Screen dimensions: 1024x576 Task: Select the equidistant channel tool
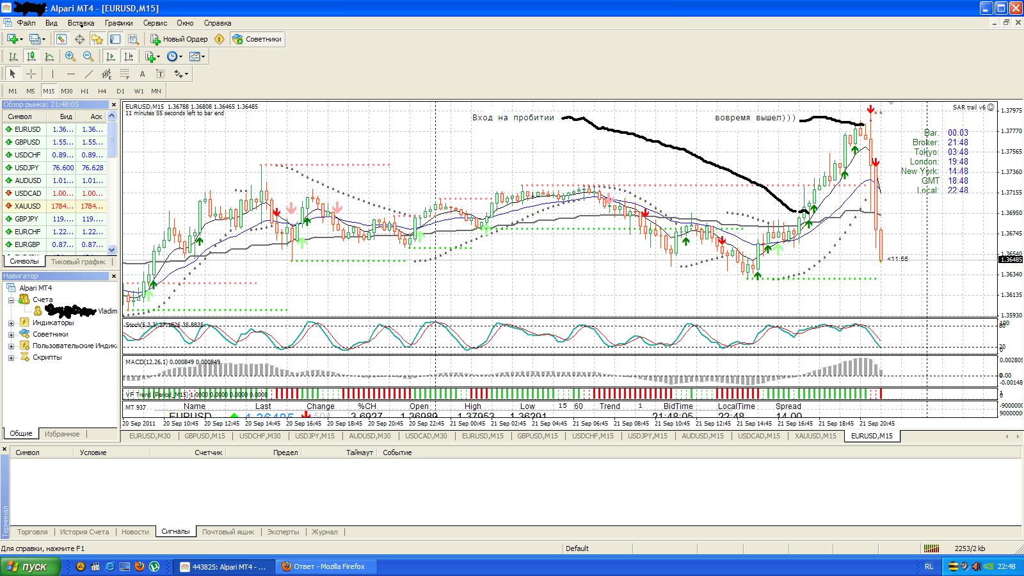106,74
